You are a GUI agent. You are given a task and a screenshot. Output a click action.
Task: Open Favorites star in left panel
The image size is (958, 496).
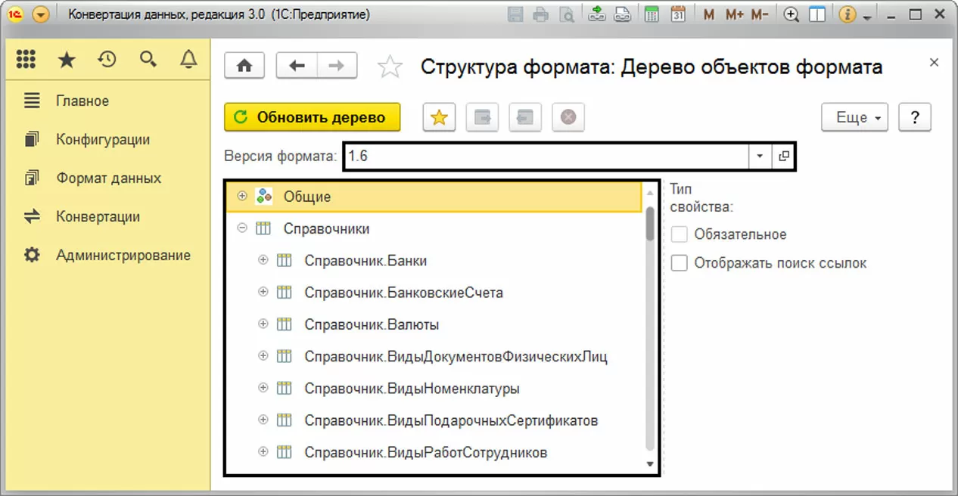pos(67,60)
